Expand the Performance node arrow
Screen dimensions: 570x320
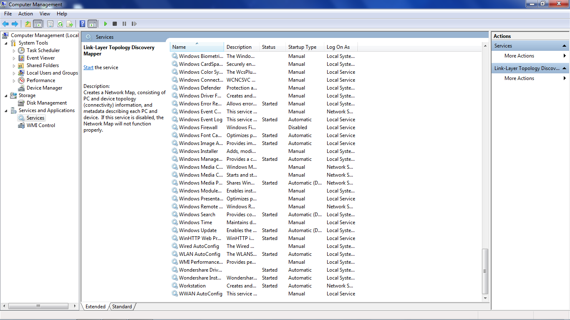(x=14, y=80)
